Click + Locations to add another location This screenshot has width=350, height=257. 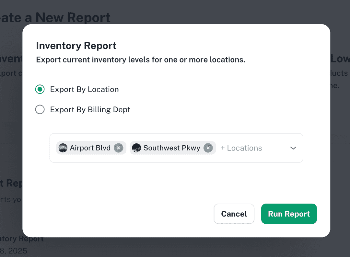pyautogui.click(x=241, y=148)
